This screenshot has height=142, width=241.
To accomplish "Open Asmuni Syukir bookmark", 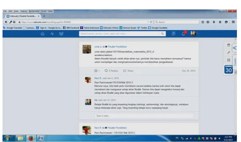I will 128,28.
